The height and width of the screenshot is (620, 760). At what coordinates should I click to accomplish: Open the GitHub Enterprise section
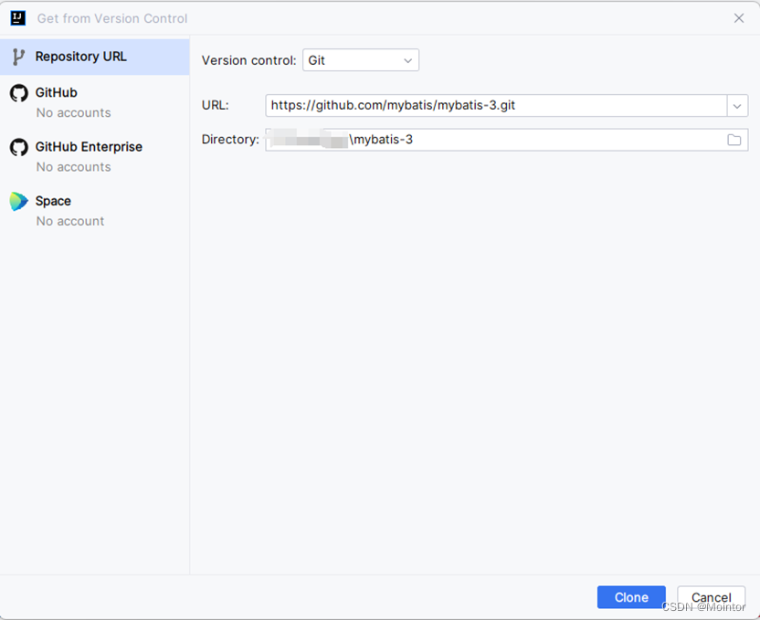coord(94,156)
